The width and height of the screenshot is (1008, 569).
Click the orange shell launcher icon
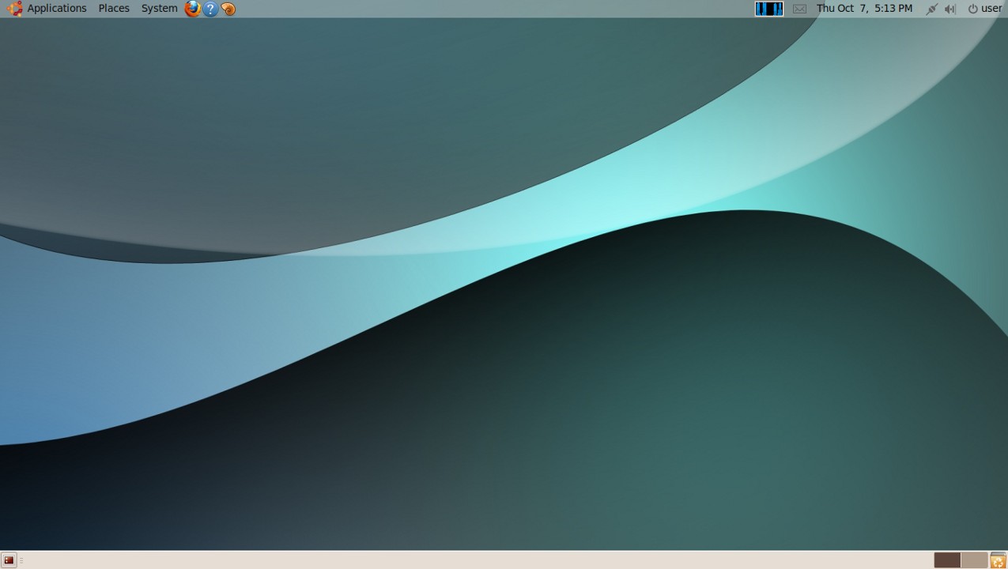[x=228, y=9]
